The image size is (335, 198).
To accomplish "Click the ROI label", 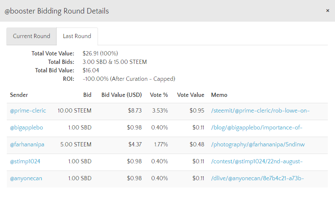I will [68, 79].
